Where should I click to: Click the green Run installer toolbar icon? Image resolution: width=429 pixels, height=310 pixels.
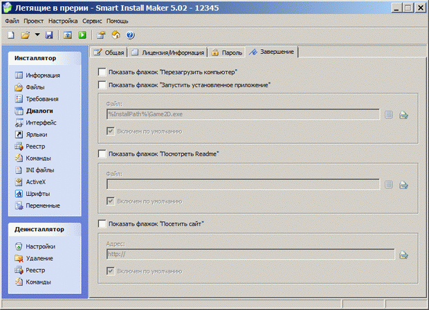[82, 35]
